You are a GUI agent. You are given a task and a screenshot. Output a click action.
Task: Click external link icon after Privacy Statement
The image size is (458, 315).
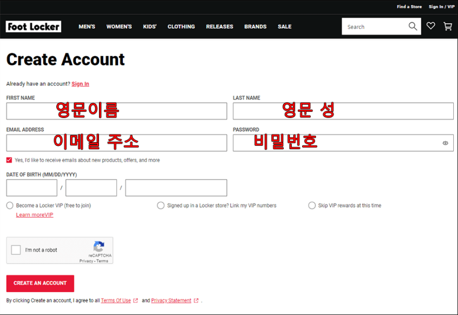click(x=196, y=300)
